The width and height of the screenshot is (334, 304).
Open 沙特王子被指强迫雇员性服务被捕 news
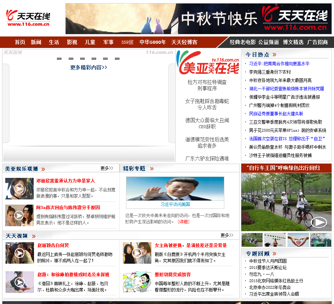[280, 155]
